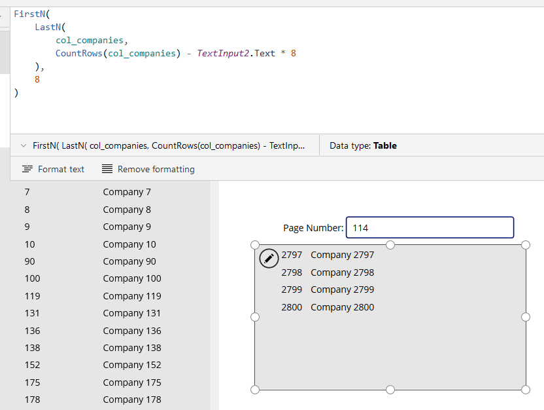Click the top-center gallery resize handle
Viewport: 544px width, 410px height.
click(x=390, y=244)
